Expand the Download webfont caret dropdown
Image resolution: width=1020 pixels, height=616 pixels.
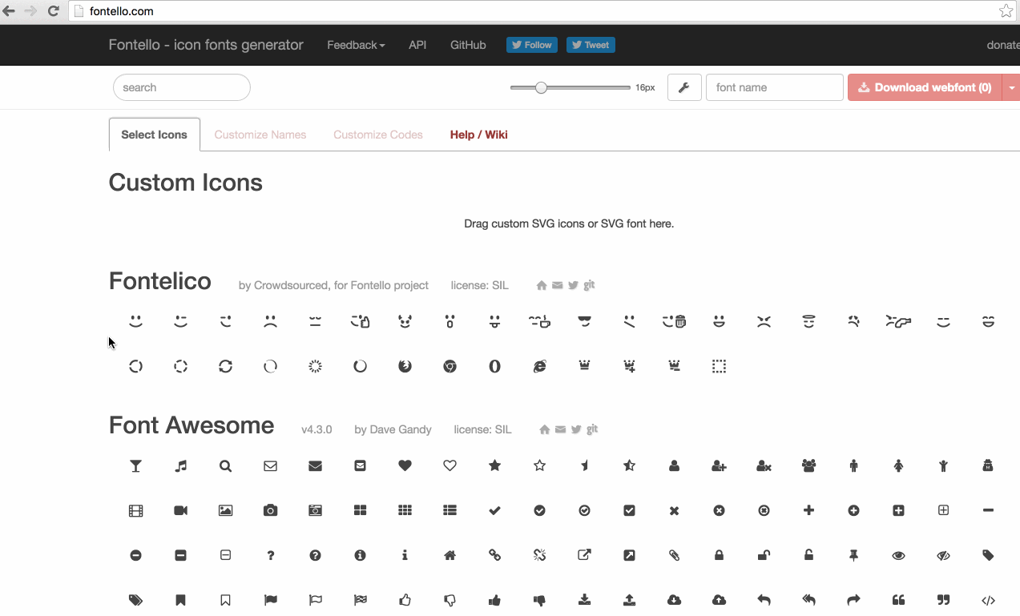point(1011,87)
